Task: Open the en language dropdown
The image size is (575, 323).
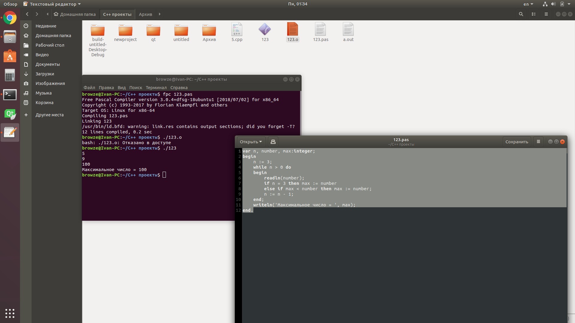Action: pyautogui.click(x=528, y=4)
